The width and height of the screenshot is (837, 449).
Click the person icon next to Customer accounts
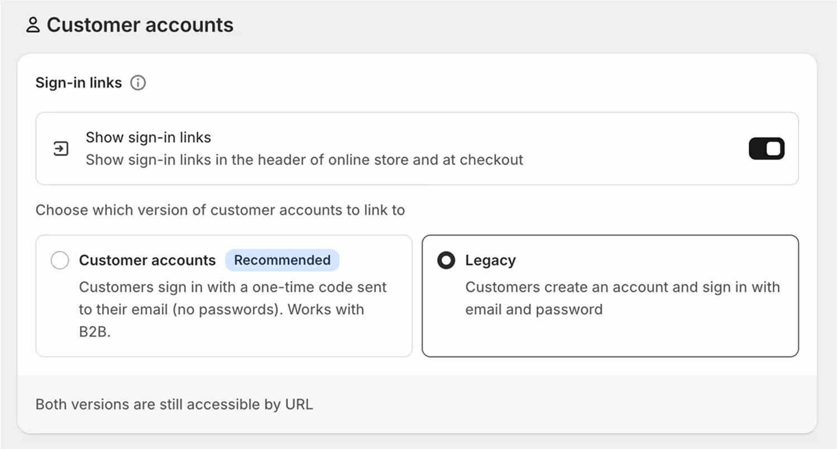tap(33, 25)
